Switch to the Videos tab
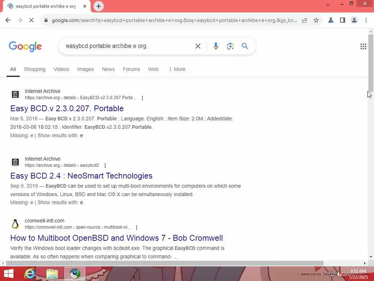Screen dimensions: 374x281 [61, 69]
